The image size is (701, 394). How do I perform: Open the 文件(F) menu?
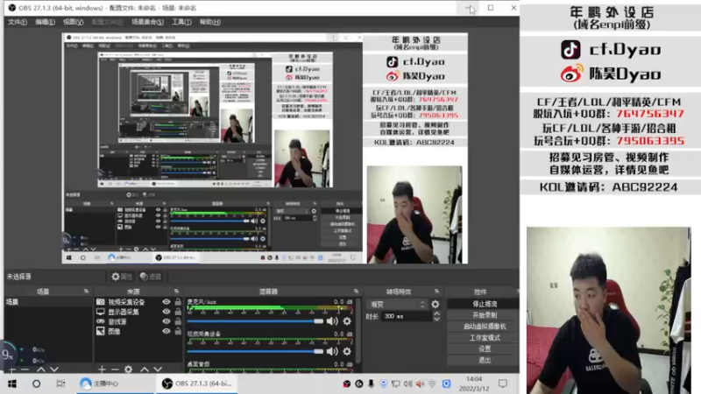(18, 22)
